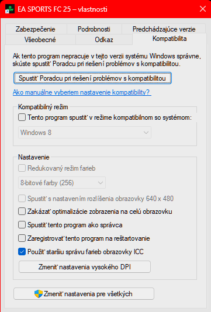
Task: Open the Windows 8 compatibility dropdown
Action: [85, 133]
